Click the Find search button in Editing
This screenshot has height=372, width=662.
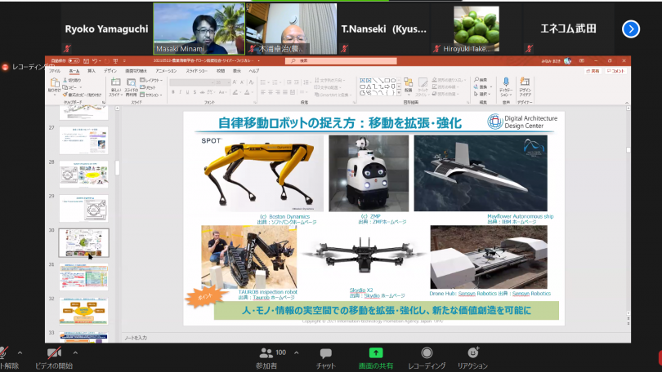(x=481, y=80)
